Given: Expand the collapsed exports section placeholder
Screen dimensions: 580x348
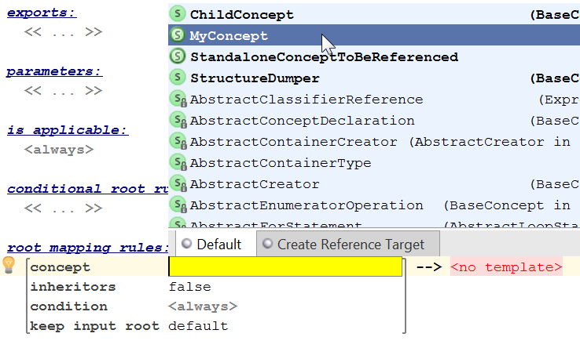Looking at the screenshot, I should pyautogui.click(x=63, y=33).
